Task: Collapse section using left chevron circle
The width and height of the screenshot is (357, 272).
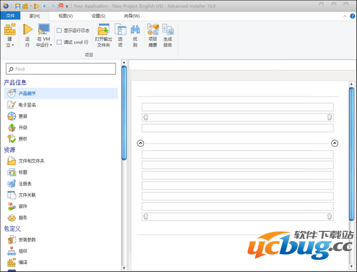Action: tap(140, 143)
